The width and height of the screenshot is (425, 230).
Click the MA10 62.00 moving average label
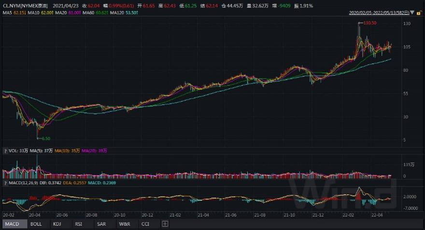tap(40, 13)
